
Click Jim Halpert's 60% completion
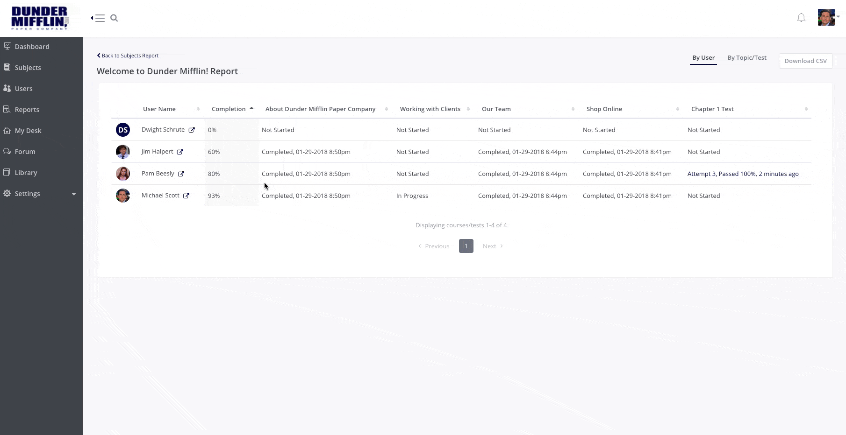click(214, 152)
